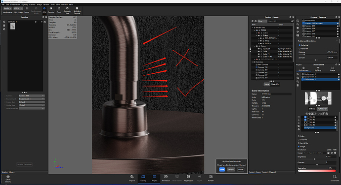Click the HDRI Editor button
This screenshot has width=341, height=185.
pos(322,109)
